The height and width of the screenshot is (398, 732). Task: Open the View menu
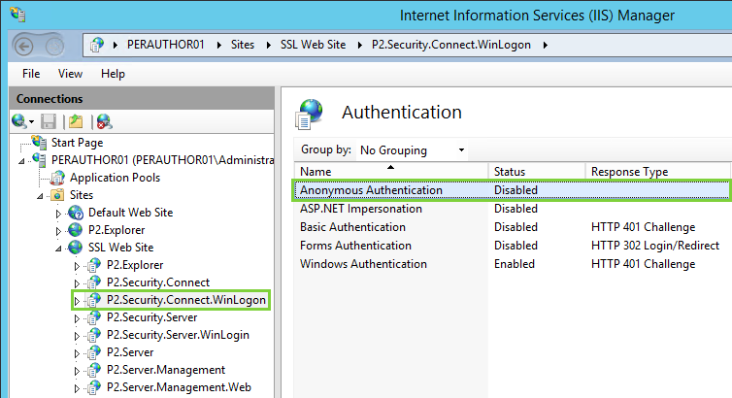tap(70, 74)
